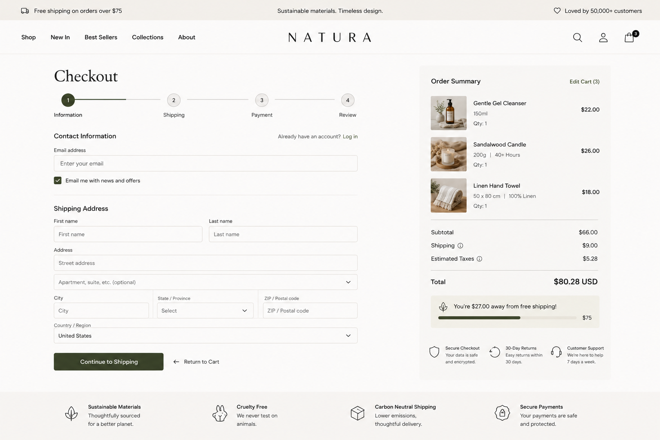Click the Carbon Neutral Shipping box icon

(x=357, y=413)
